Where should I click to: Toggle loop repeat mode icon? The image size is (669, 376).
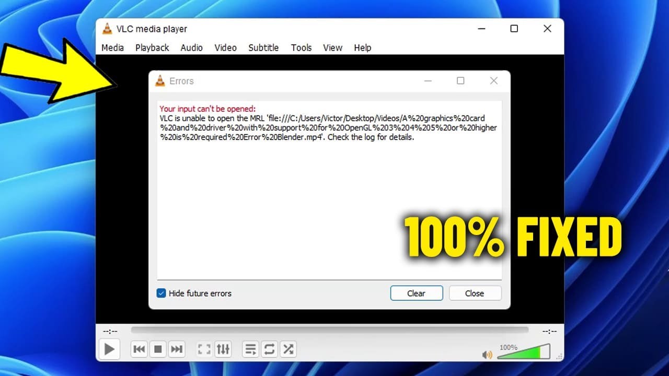pos(269,349)
